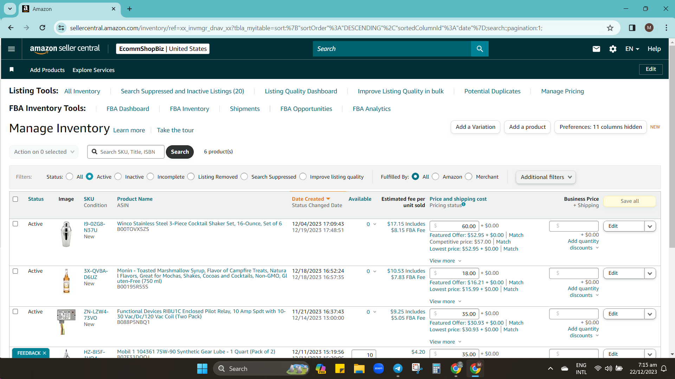The width and height of the screenshot is (675, 379).
Task: Open the Chrome tab search dropdown
Action: point(10,9)
